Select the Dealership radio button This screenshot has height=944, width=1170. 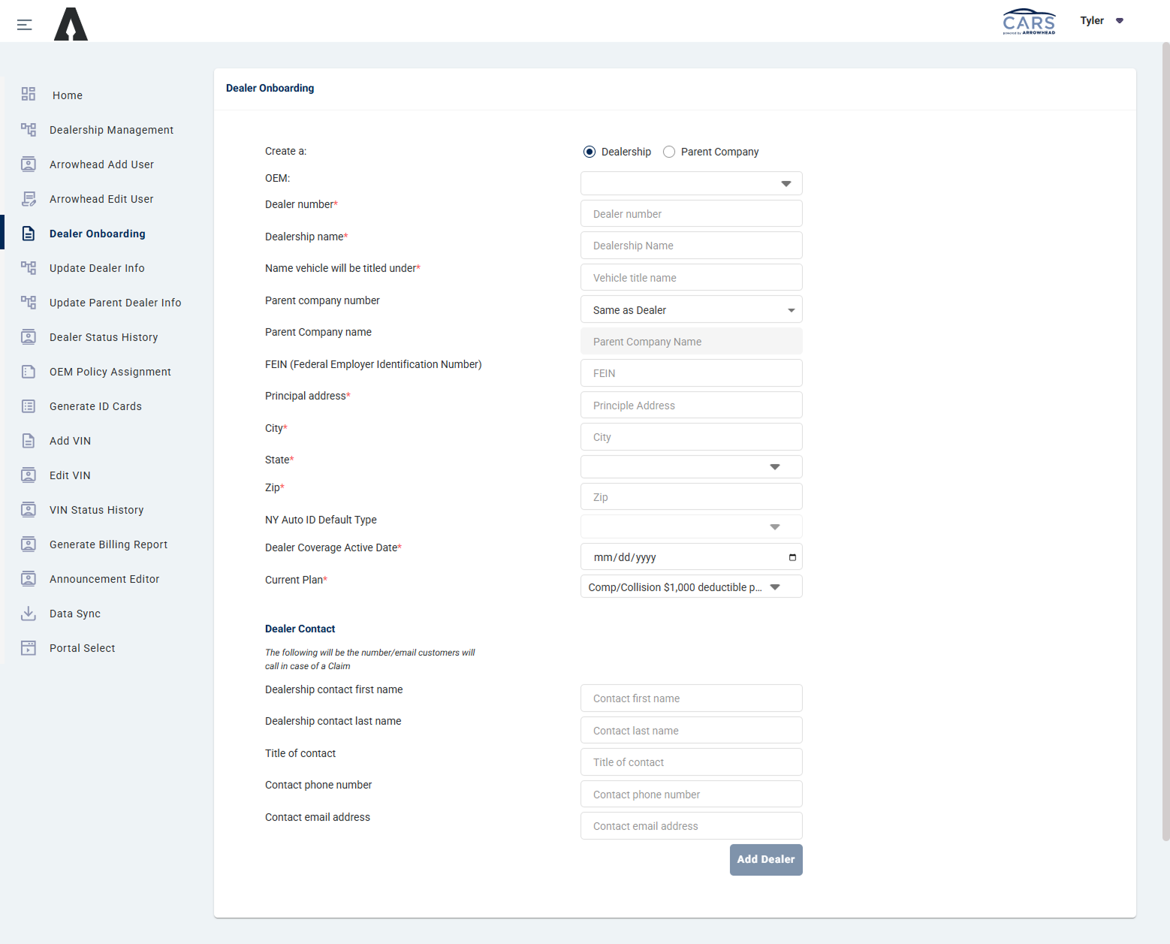(x=590, y=151)
